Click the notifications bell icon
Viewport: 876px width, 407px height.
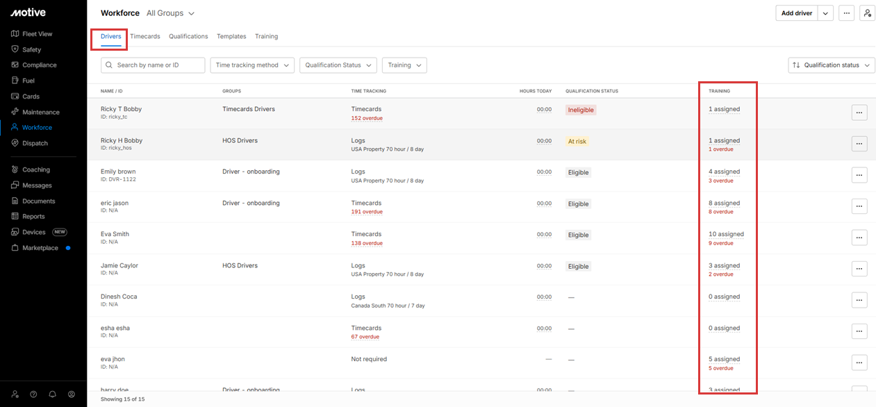pyautogui.click(x=52, y=394)
